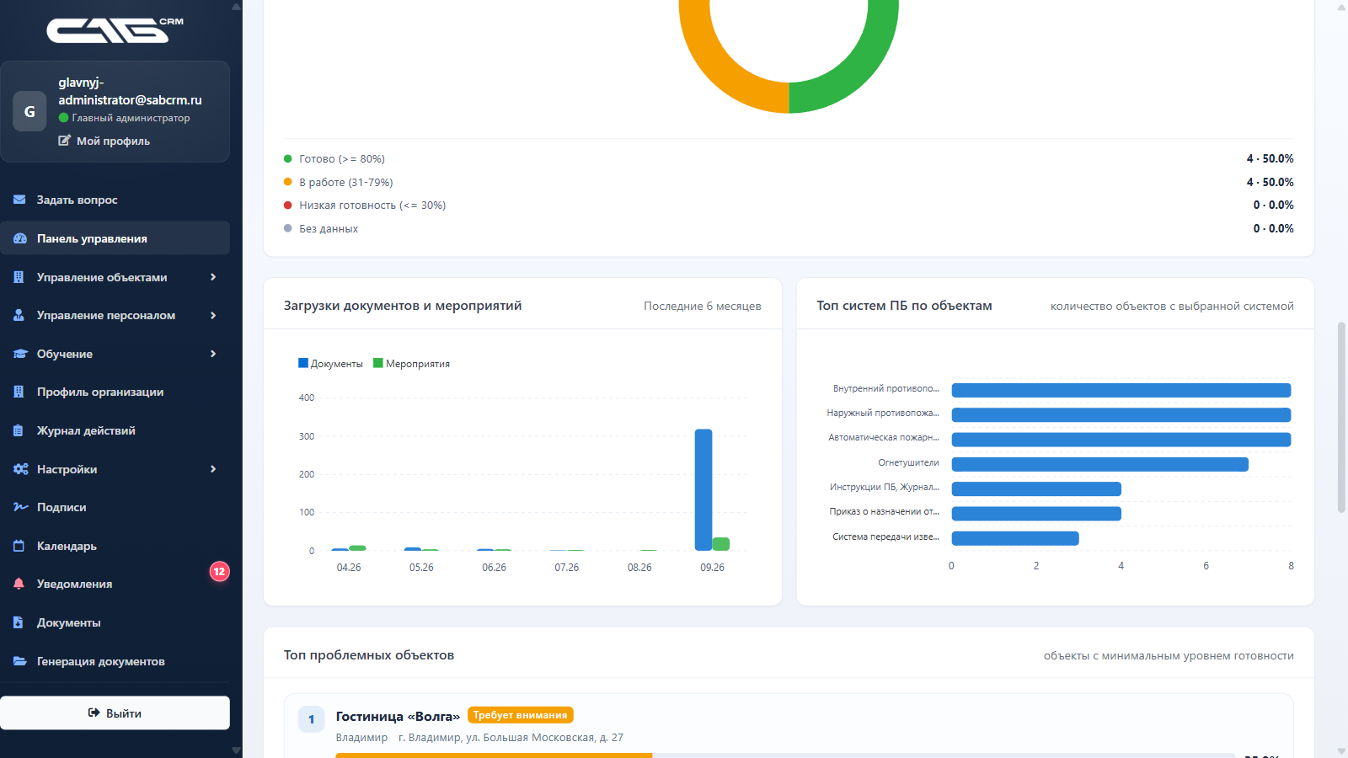Expand the Настройки submenu arrow
This screenshot has width=1348, height=758.
[x=213, y=469]
